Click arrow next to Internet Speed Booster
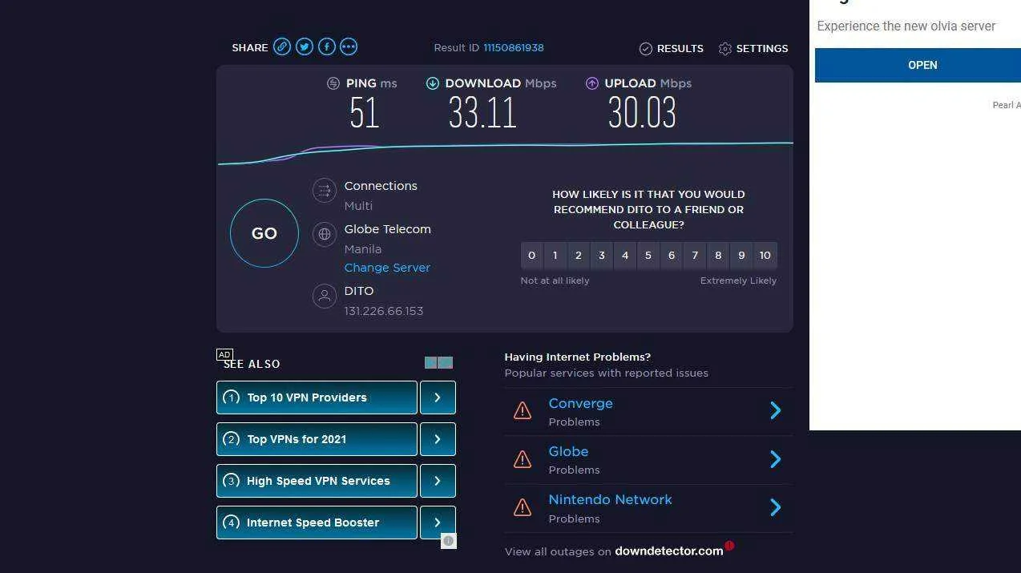1021x573 pixels. [438, 523]
